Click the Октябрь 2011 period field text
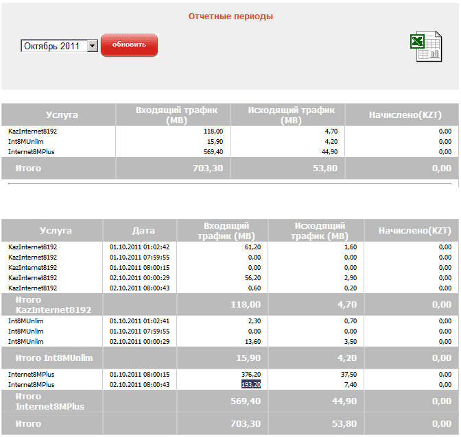 point(51,46)
